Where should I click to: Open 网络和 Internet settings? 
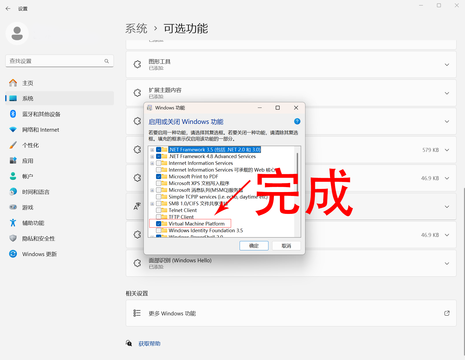point(59,130)
